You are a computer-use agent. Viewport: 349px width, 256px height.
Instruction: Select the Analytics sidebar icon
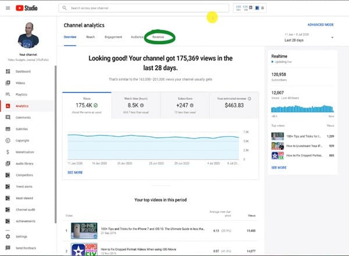[8, 106]
